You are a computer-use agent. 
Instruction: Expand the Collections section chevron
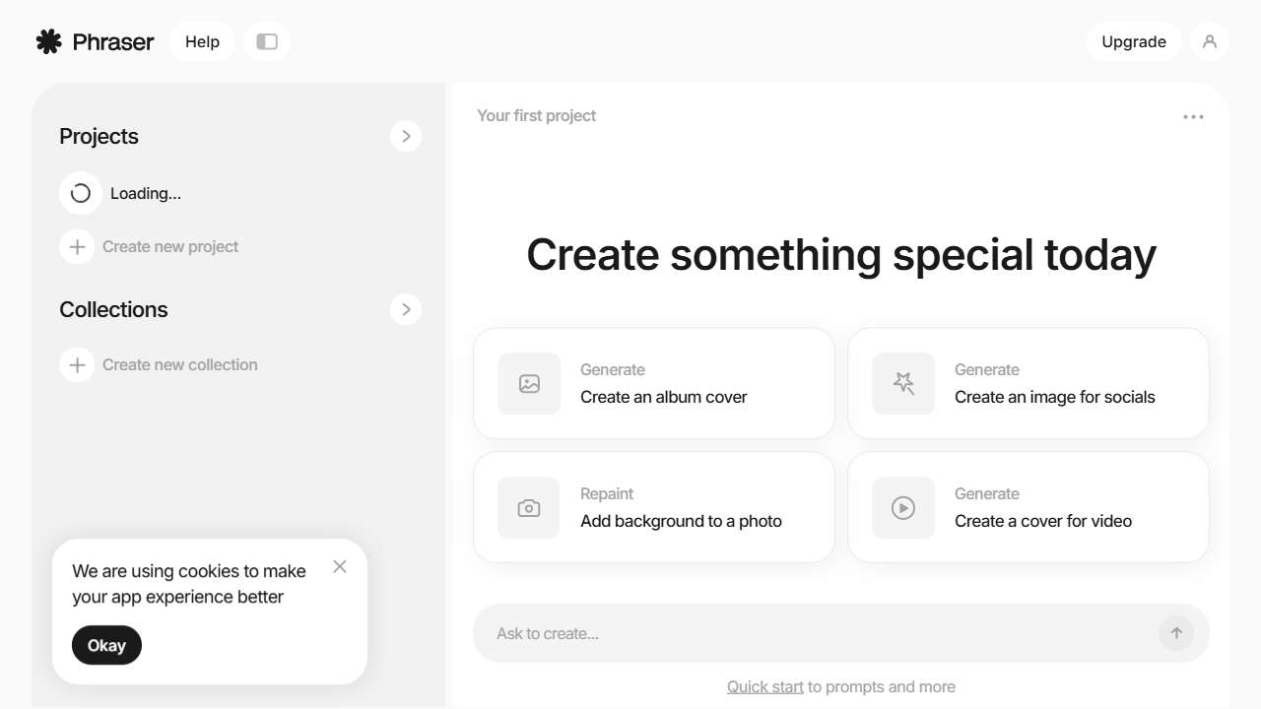(x=406, y=309)
